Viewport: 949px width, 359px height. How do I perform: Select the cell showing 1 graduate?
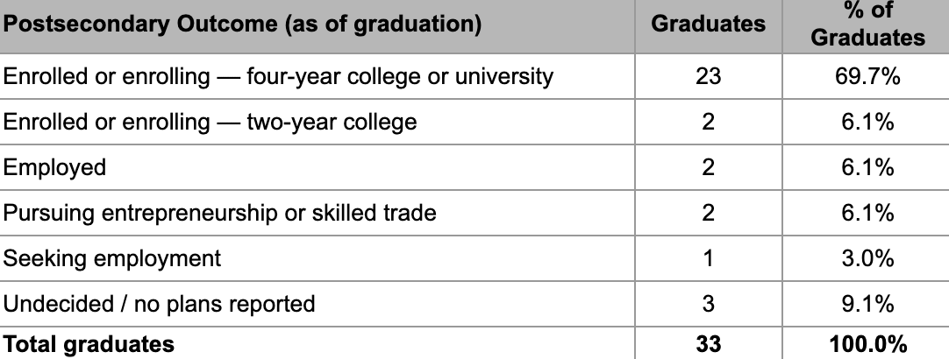[x=708, y=258]
